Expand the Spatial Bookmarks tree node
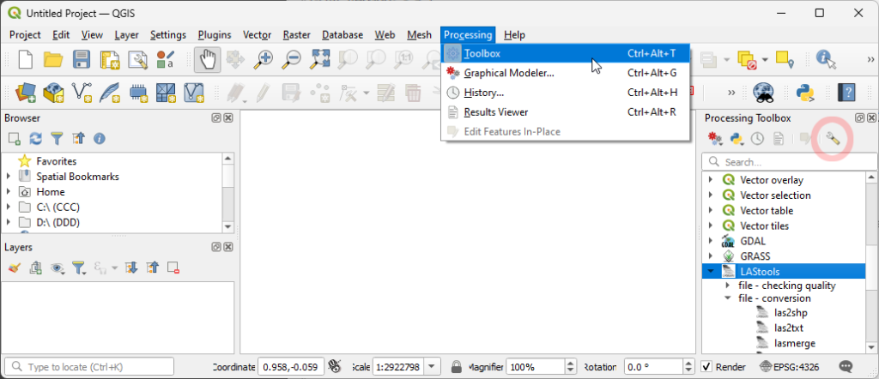This screenshot has height=379, width=879. click(x=9, y=177)
